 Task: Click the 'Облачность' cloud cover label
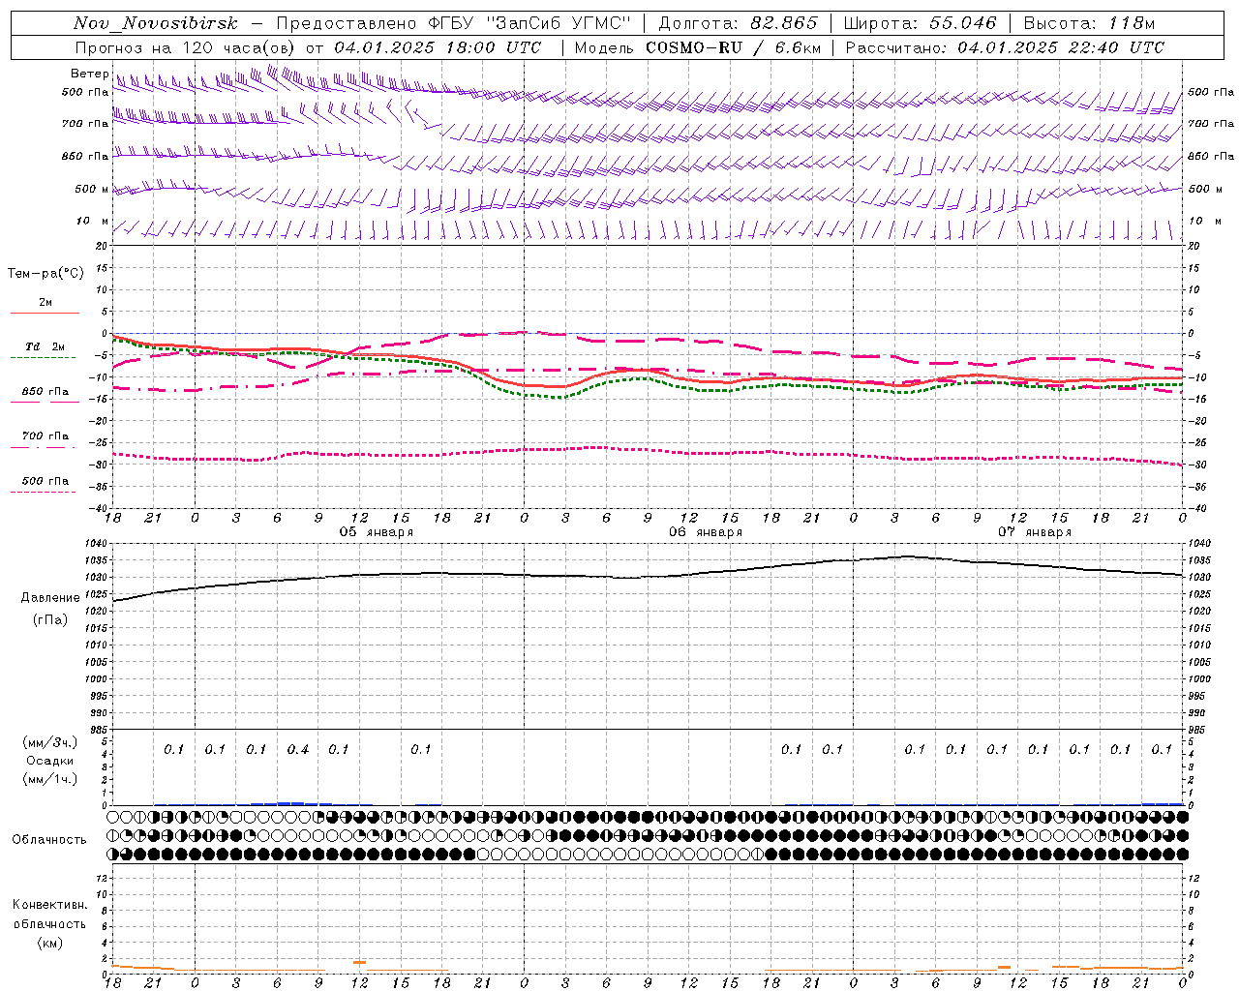pyautogui.click(x=49, y=840)
